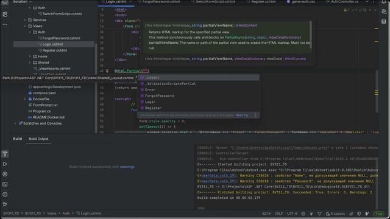The height and width of the screenshot is (219, 390).
Task: Select the Build Output tab
Action: [38, 139]
